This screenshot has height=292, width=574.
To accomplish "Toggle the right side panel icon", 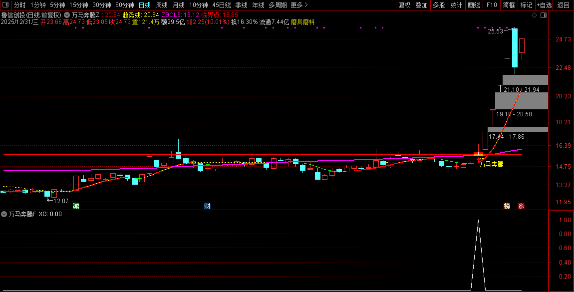I will (x=544, y=15).
